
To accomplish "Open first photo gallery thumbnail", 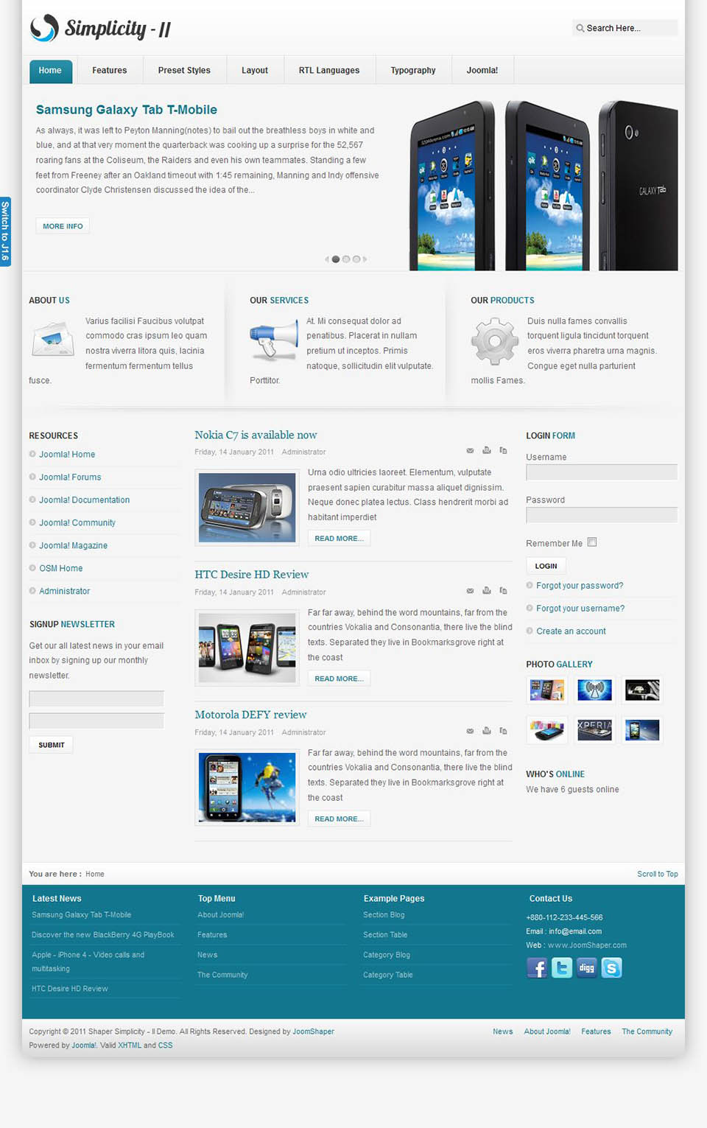I will pos(546,690).
